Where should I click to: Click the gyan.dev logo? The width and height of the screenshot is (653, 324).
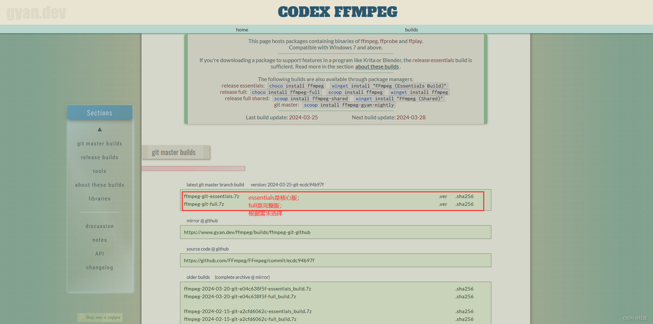[x=36, y=12]
